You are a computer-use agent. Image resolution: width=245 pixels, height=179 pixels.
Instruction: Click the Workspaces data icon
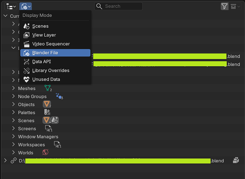tap(57, 144)
